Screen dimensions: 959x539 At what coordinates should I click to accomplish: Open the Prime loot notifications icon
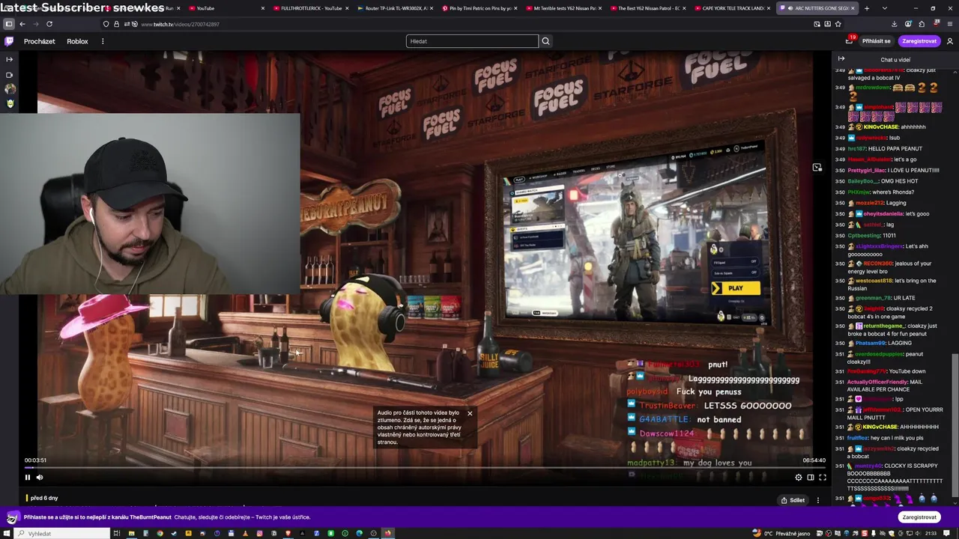coord(849,41)
